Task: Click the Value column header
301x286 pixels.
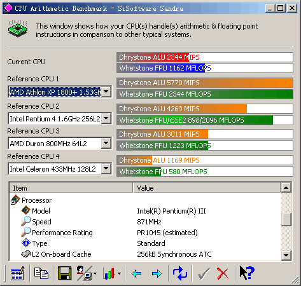Action: click(207, 188)
